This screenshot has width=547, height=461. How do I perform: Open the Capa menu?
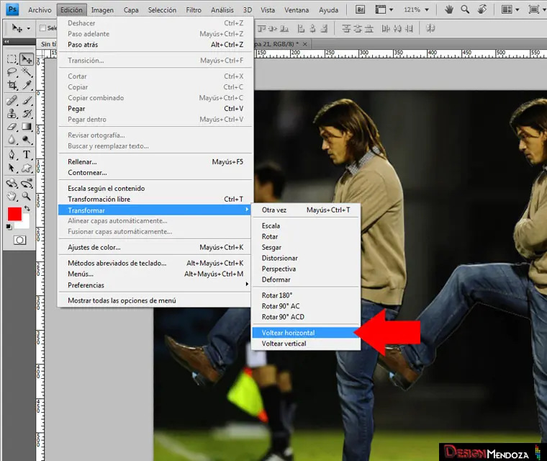[x=131, y=10]
